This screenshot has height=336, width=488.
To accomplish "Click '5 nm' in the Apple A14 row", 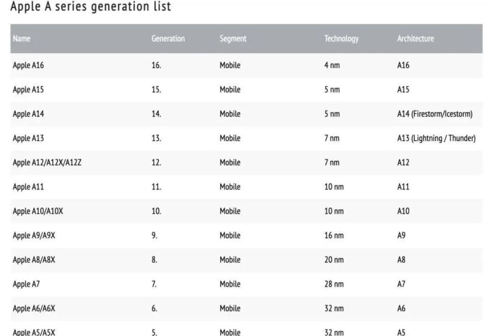I will pos(332,114).
